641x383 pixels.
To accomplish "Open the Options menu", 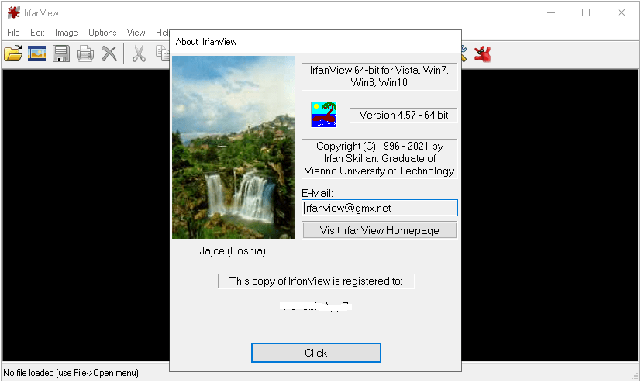I will click(102, 33).
